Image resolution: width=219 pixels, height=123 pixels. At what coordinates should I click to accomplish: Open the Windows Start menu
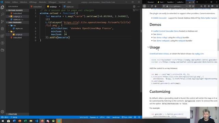[x=2, y=121]
